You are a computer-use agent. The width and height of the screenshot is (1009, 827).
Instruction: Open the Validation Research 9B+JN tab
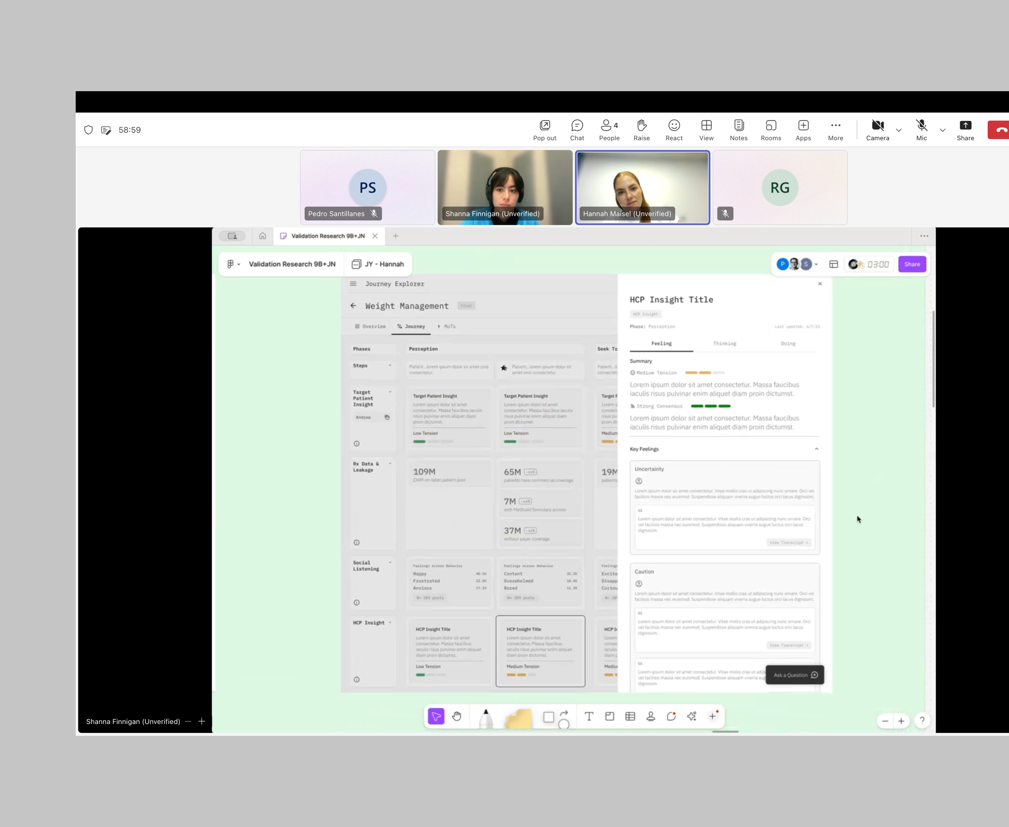tap(328, 236)
